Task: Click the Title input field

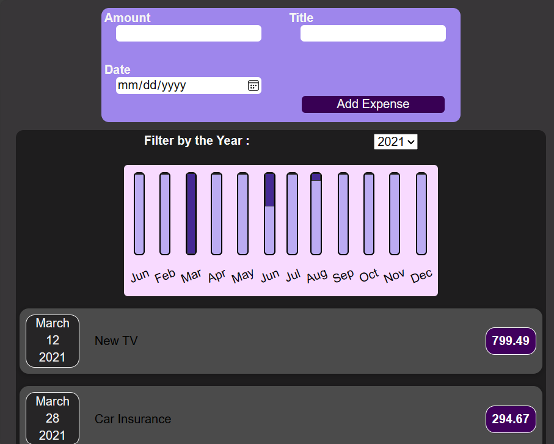Action: click(373, 34)
